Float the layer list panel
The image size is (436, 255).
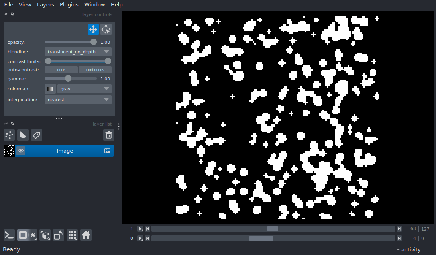(x=12, y=124)
